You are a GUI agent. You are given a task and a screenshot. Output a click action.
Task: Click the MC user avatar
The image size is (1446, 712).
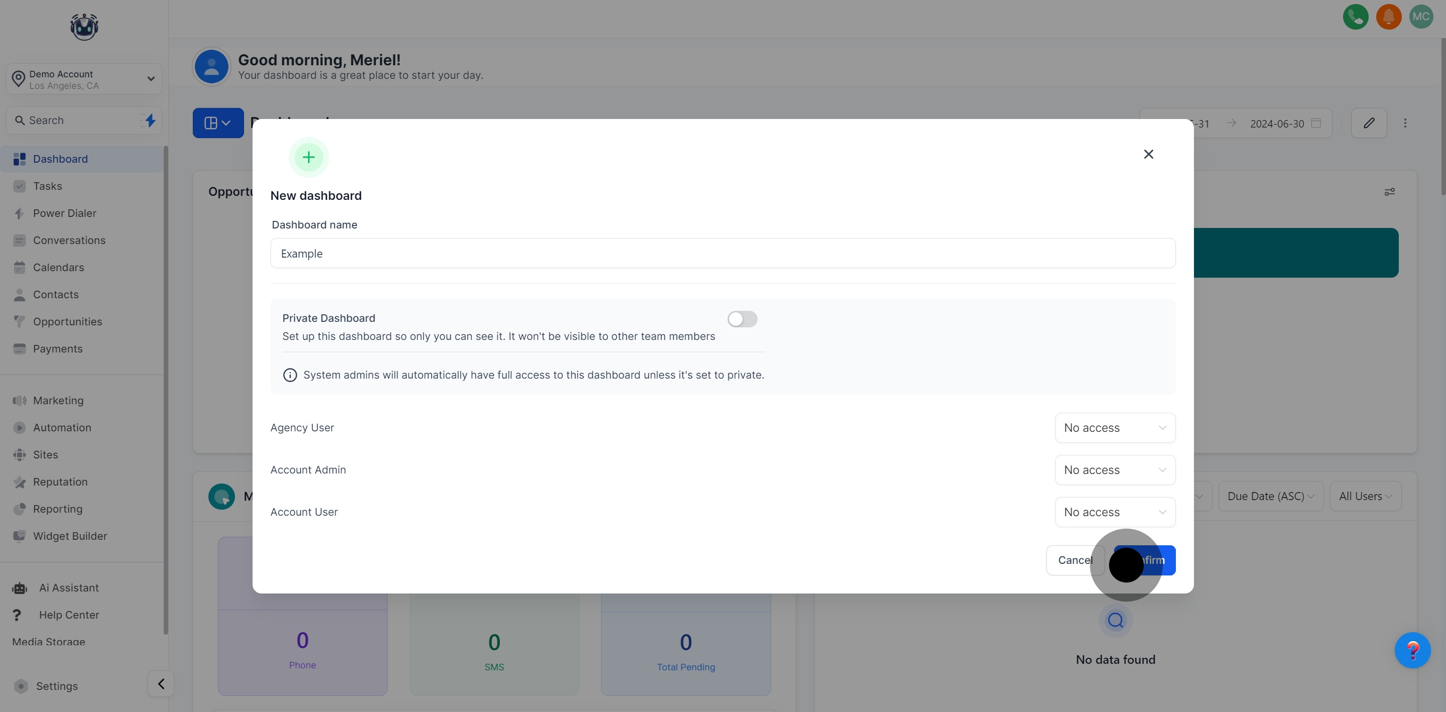click(x=1421, y=16)
